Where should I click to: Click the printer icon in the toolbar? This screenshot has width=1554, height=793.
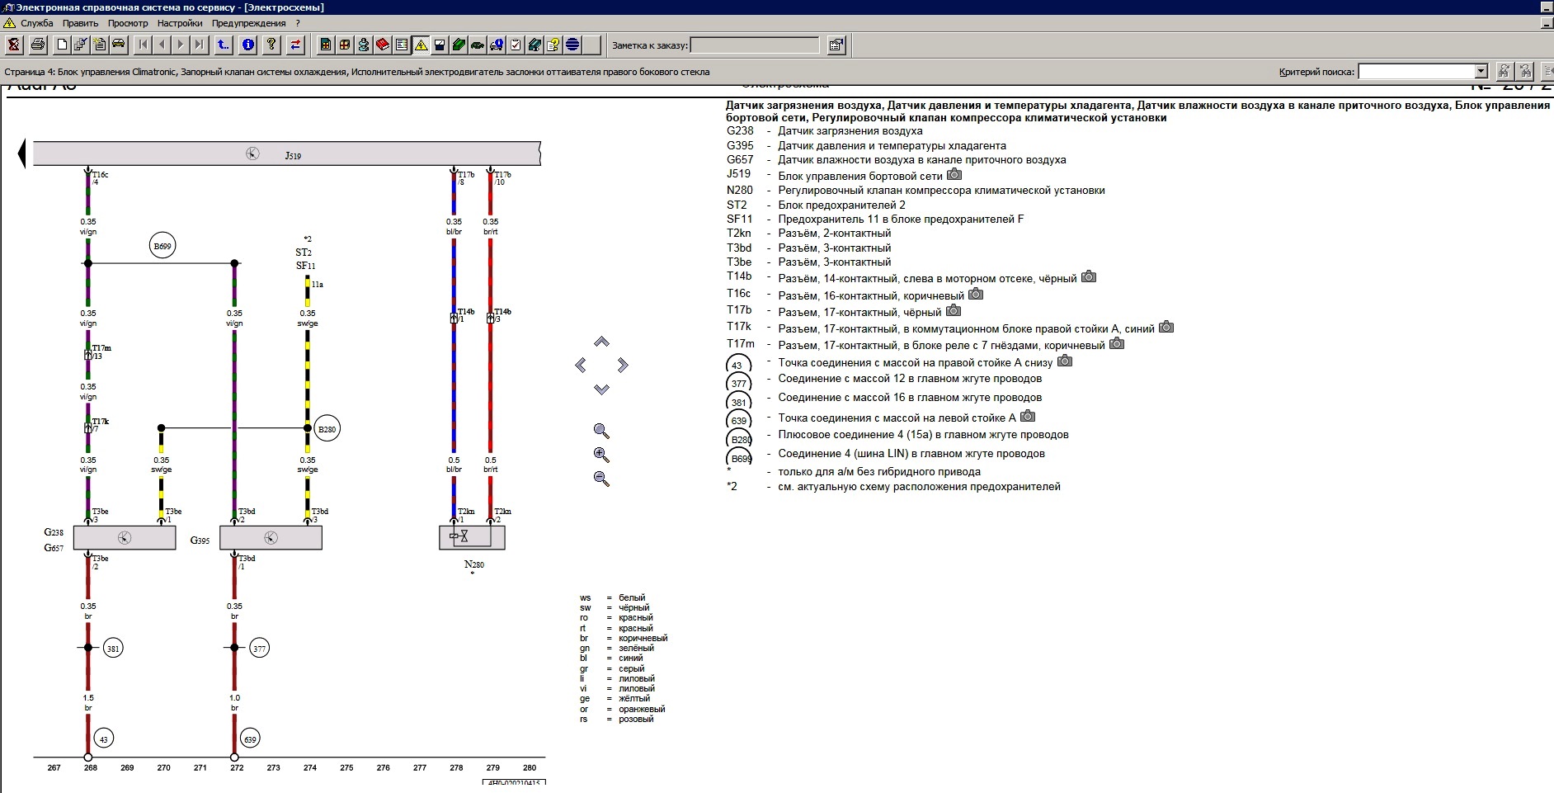pyautogui.click(x=37, y=45)
